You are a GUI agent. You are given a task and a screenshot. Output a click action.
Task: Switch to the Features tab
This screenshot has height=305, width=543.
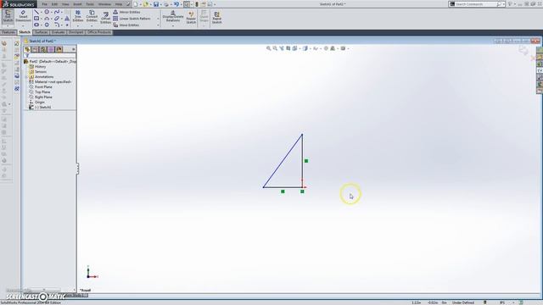8,32
